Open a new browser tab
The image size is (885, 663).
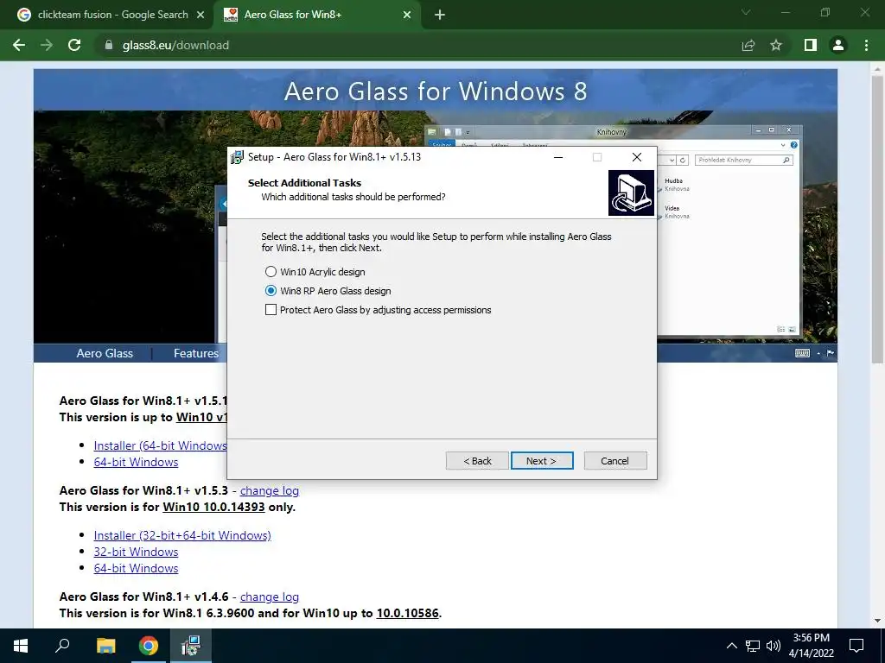[440, 15]
